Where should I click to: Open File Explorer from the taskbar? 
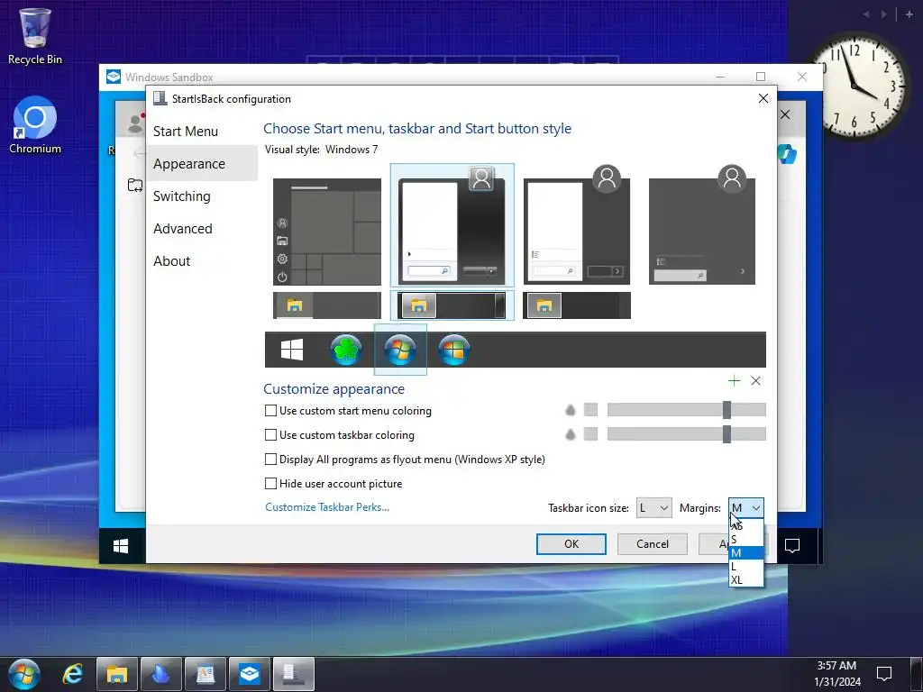point(116,674)
